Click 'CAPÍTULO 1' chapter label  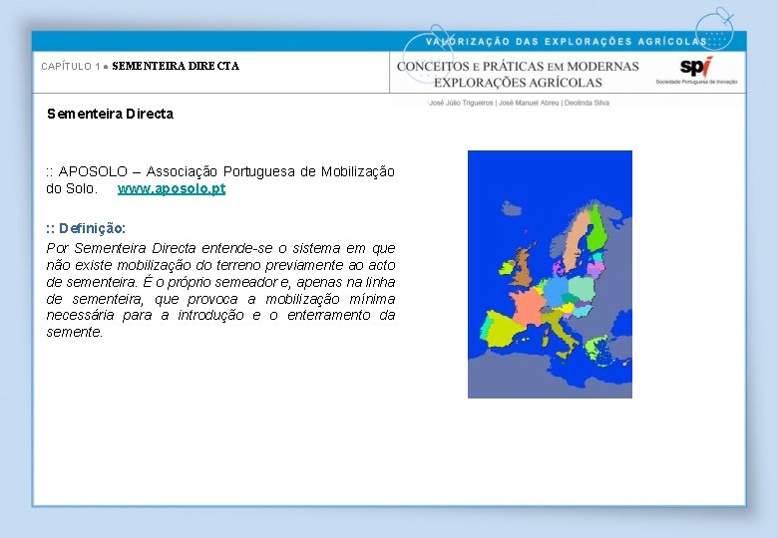click(71, 67)
